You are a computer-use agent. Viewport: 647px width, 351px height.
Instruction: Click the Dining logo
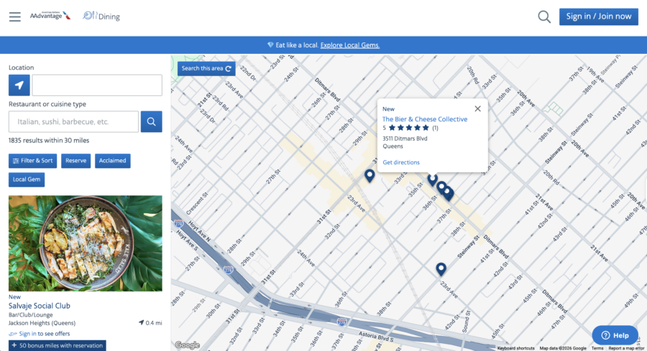click(x=101, y=16)
